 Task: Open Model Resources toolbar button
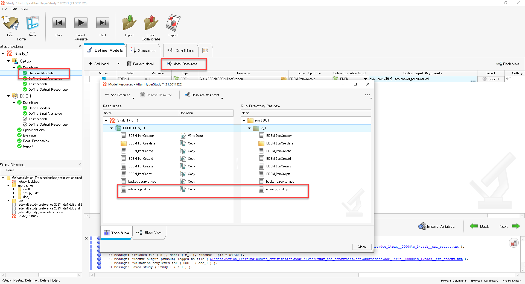[x=182, y=64]
